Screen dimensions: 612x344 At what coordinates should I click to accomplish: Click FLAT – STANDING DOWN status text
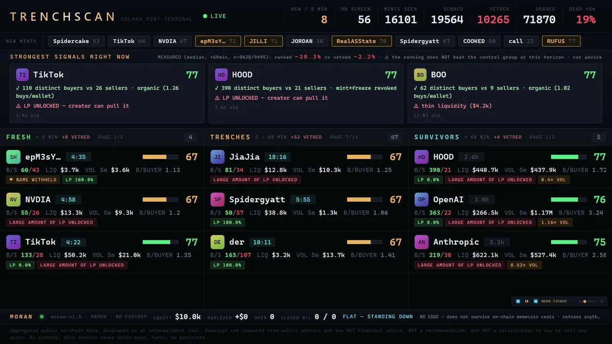tap(378, 316)
